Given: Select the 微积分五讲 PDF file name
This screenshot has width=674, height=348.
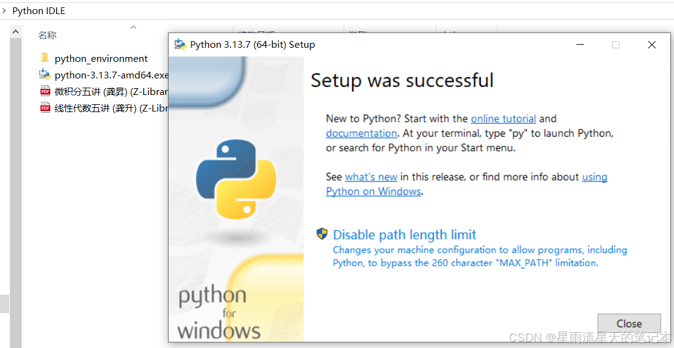Looking at the screenshot, I should click(112, 91).
